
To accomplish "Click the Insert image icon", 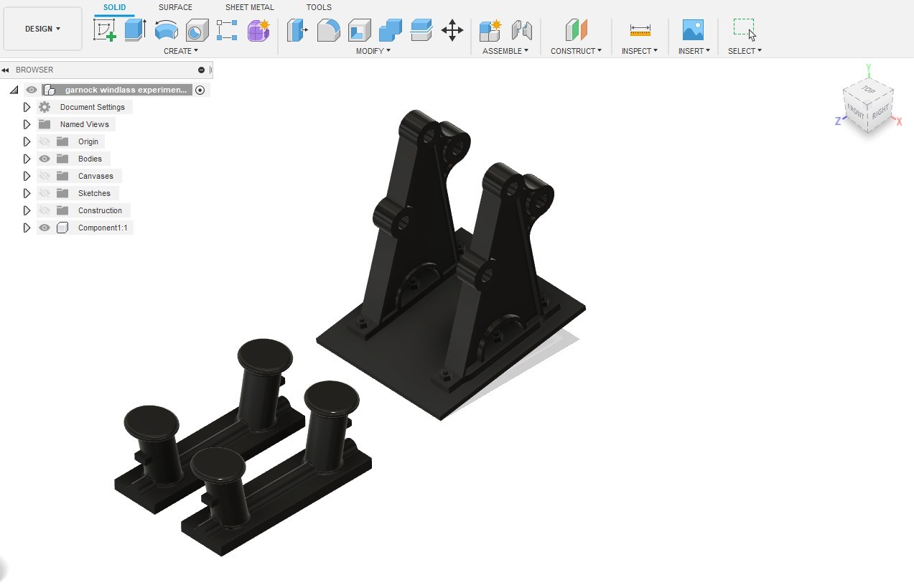I will [x=693, y=30].
